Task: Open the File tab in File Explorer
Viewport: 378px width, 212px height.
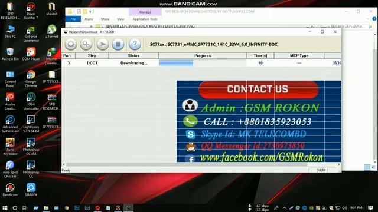Action: (x=73, y=19)
